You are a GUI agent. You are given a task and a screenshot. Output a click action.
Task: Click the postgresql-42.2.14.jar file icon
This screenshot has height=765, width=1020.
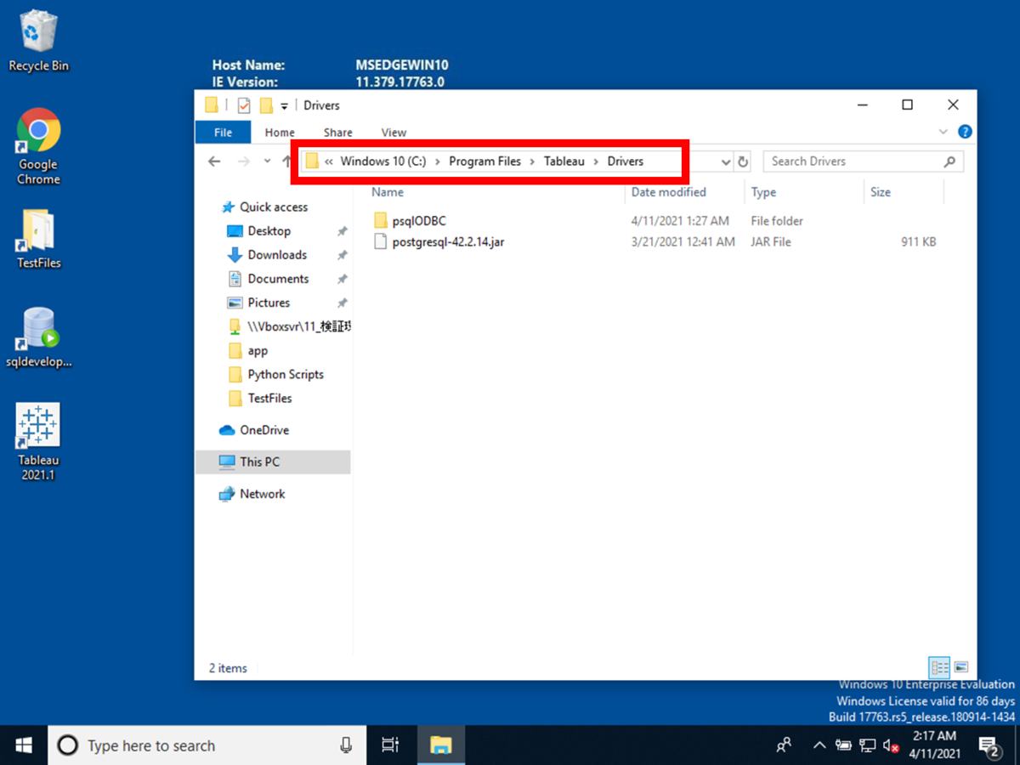tap(381, 242)
